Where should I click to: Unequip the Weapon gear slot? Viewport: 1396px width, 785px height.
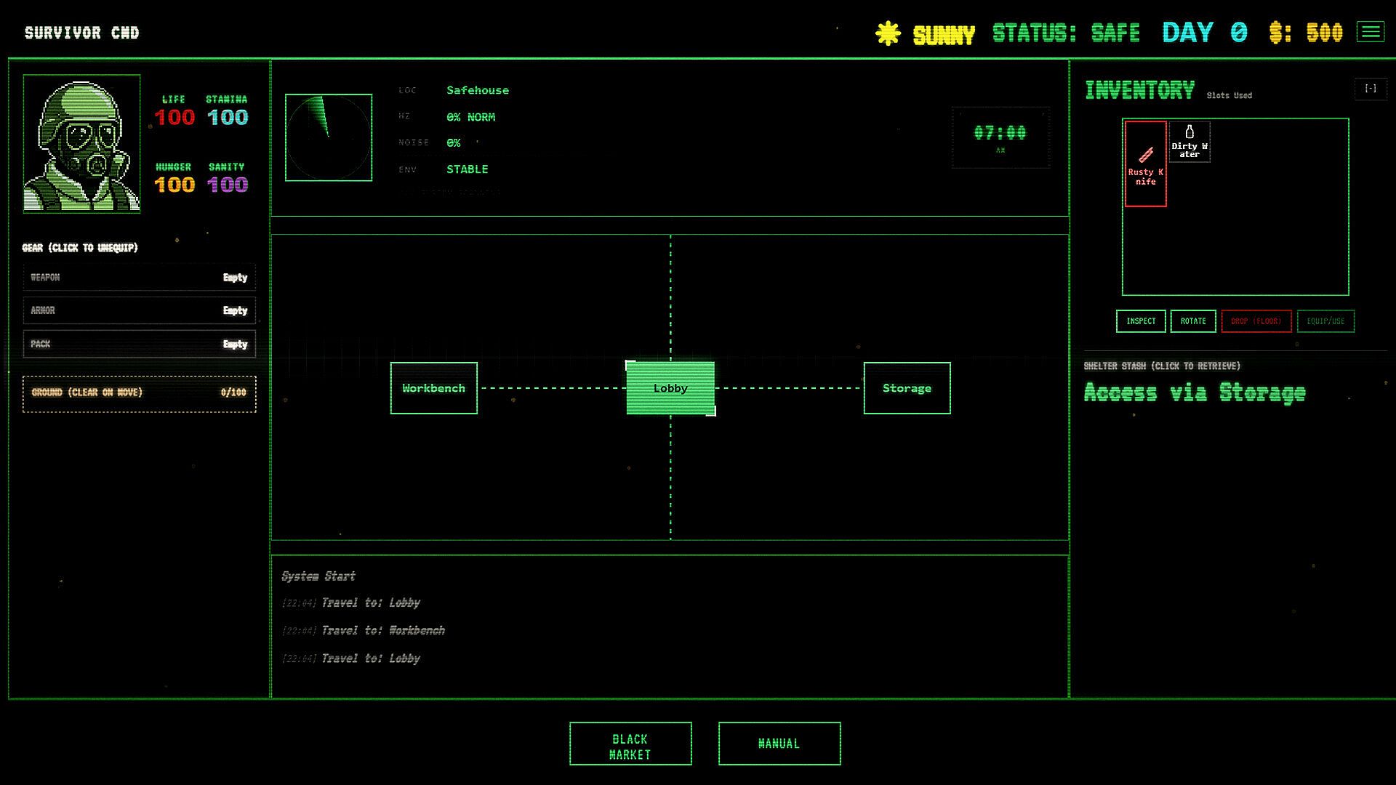139,278
